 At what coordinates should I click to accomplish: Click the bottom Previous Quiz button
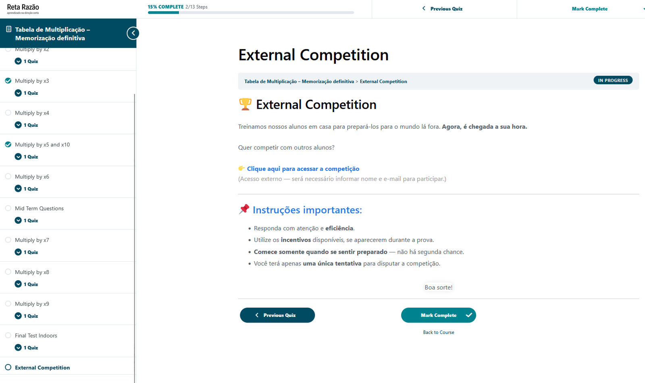pyautogui.click(x=277, y=315)
